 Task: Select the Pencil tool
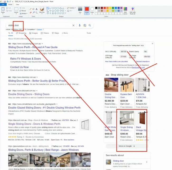[x=31, y=9]
